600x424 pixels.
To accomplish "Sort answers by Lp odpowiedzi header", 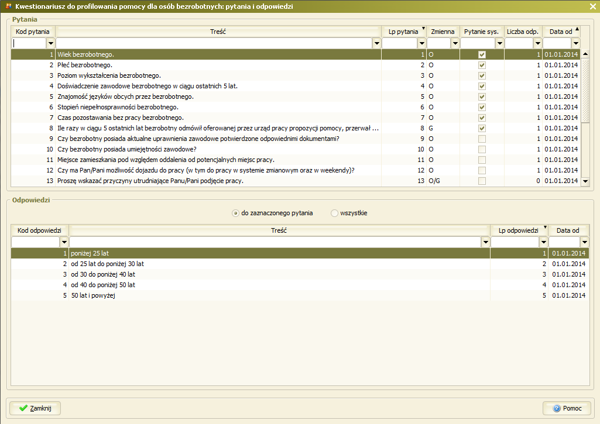I will coord(519,230).
